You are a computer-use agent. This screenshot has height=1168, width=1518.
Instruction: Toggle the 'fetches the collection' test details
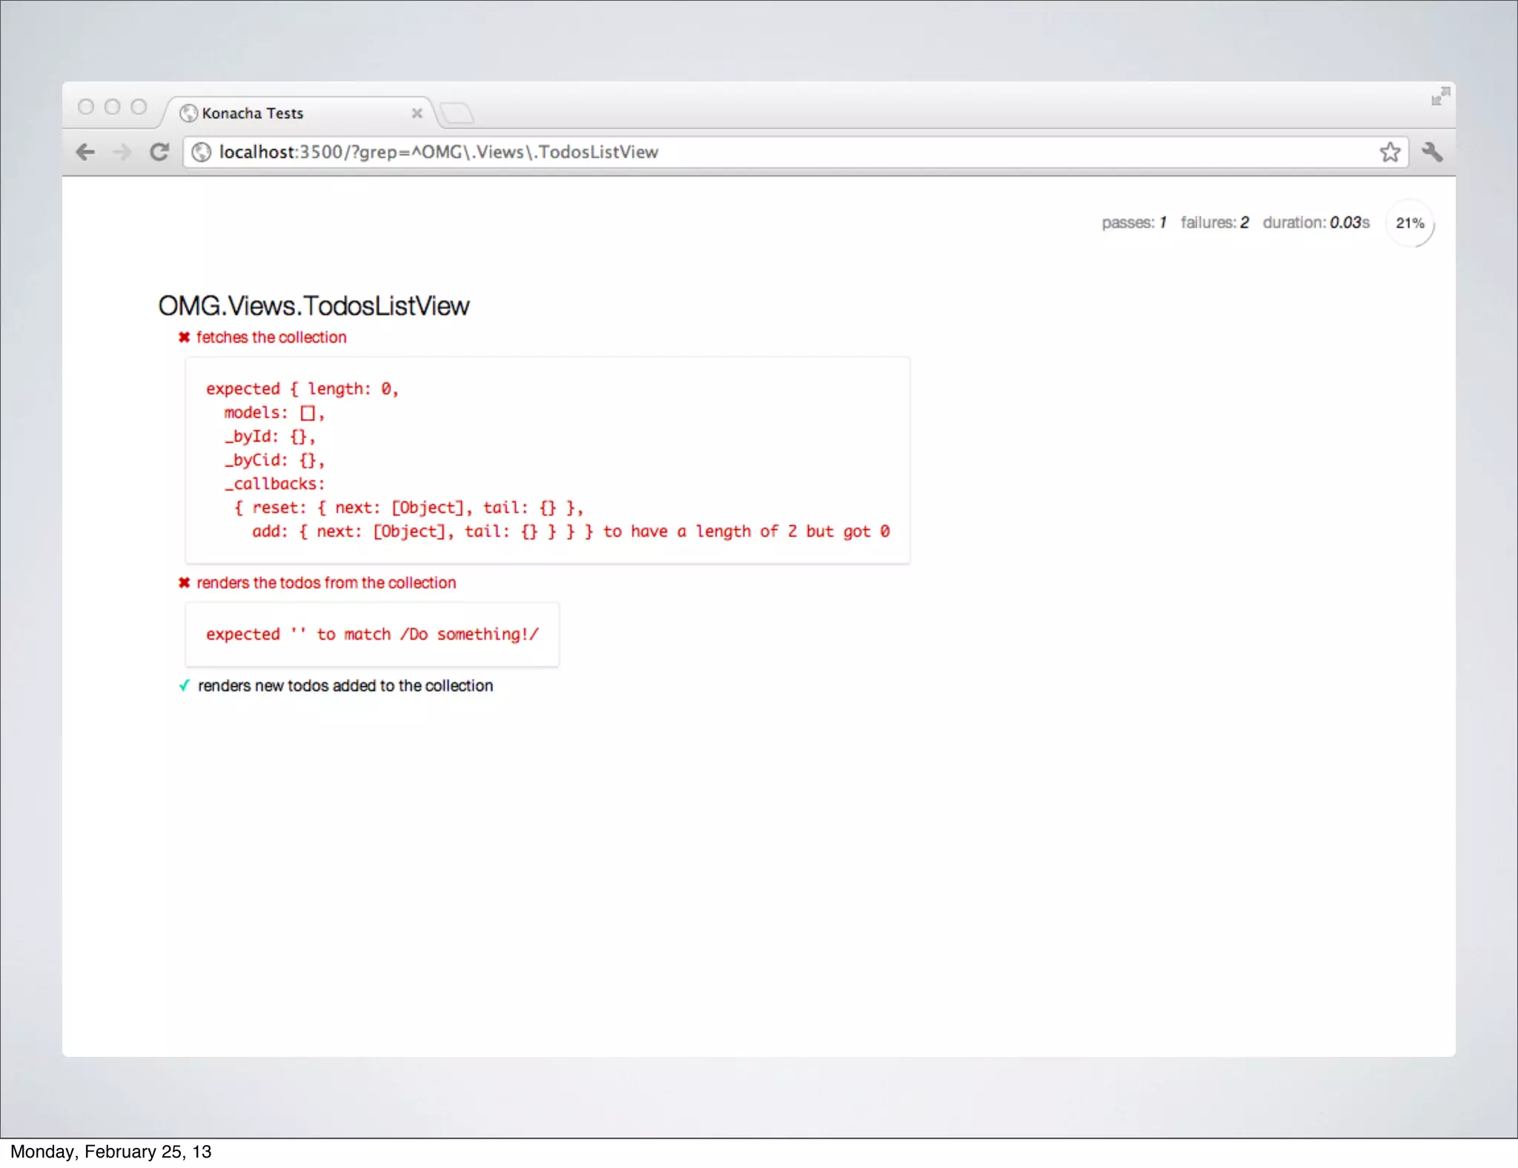271,337
